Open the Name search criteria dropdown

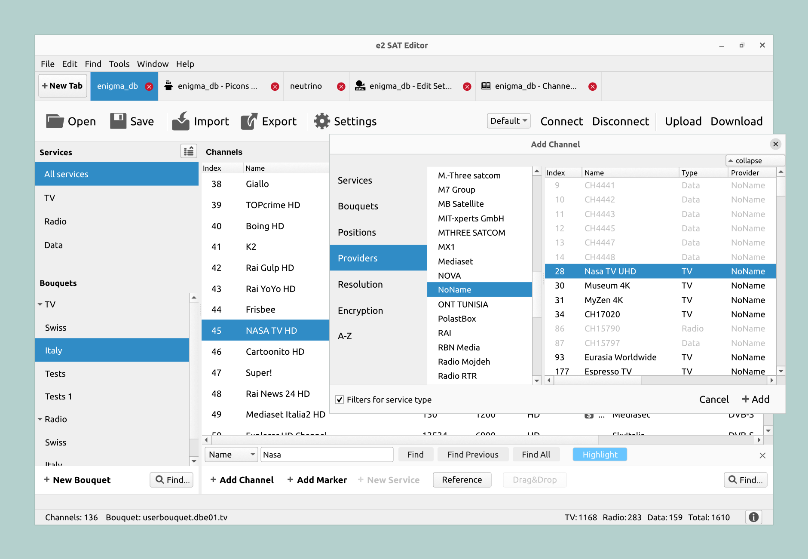pos(231,454)
